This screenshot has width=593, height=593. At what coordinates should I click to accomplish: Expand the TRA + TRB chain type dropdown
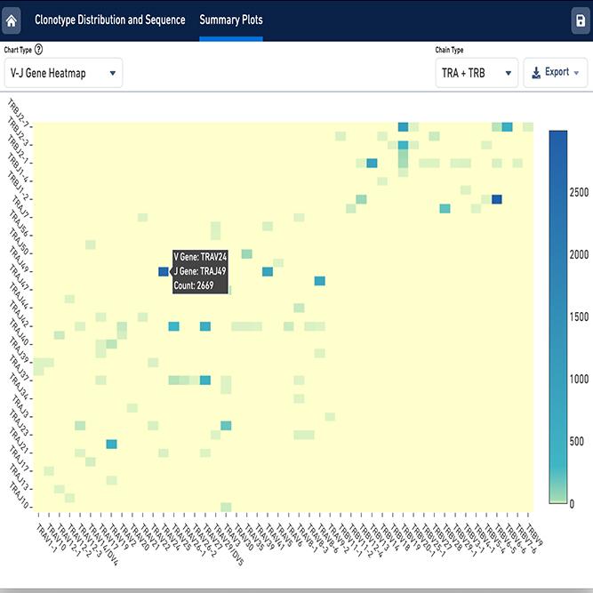tap(477, 73)
